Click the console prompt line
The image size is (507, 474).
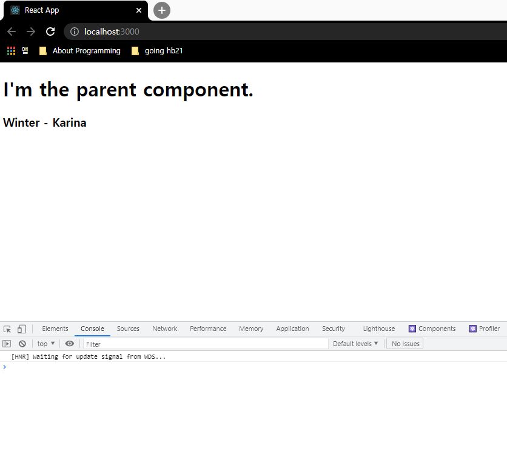253,367
